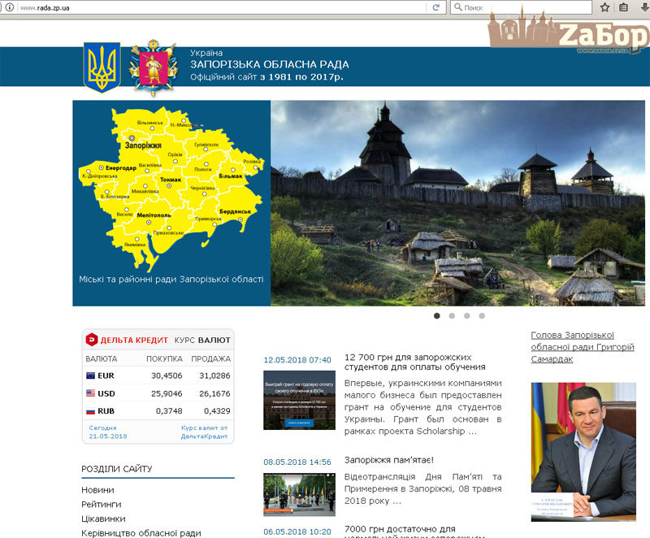Open the Firefox library icon
The height and width of the screenshot is (538, 650).
pos(623,7)
